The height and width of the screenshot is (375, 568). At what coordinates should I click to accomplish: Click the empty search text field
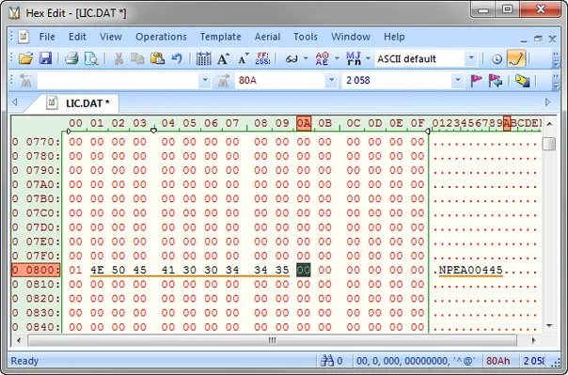118,81
